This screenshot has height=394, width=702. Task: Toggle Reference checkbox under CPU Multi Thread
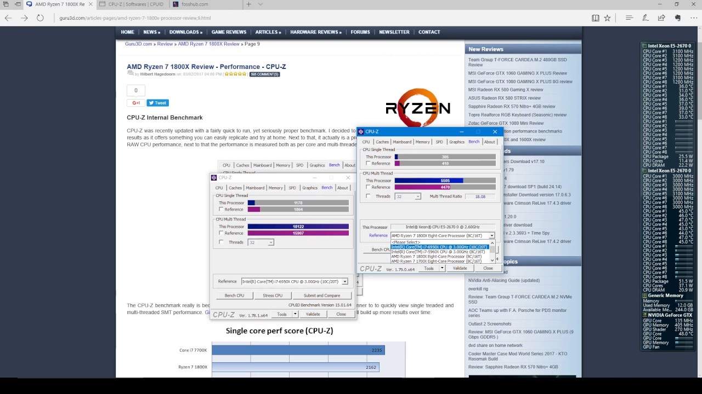click(368, 187)
